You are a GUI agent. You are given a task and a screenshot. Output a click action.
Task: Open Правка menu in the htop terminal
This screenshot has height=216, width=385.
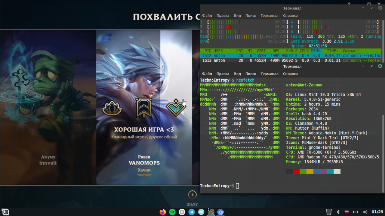(x=223, y=16)
